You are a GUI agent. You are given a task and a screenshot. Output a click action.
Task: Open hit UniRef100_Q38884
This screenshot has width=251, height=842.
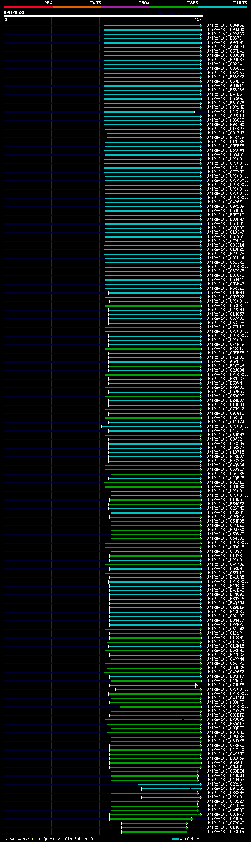(x=225, y=55)
